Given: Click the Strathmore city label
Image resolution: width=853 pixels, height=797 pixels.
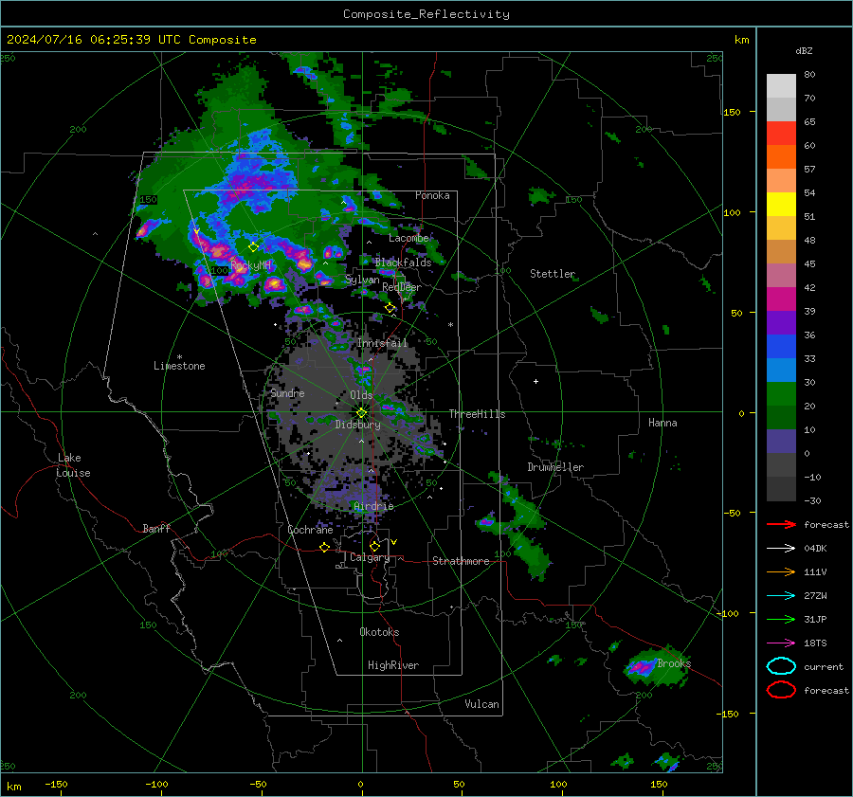Looking at the screenshot, I should 461,561.
